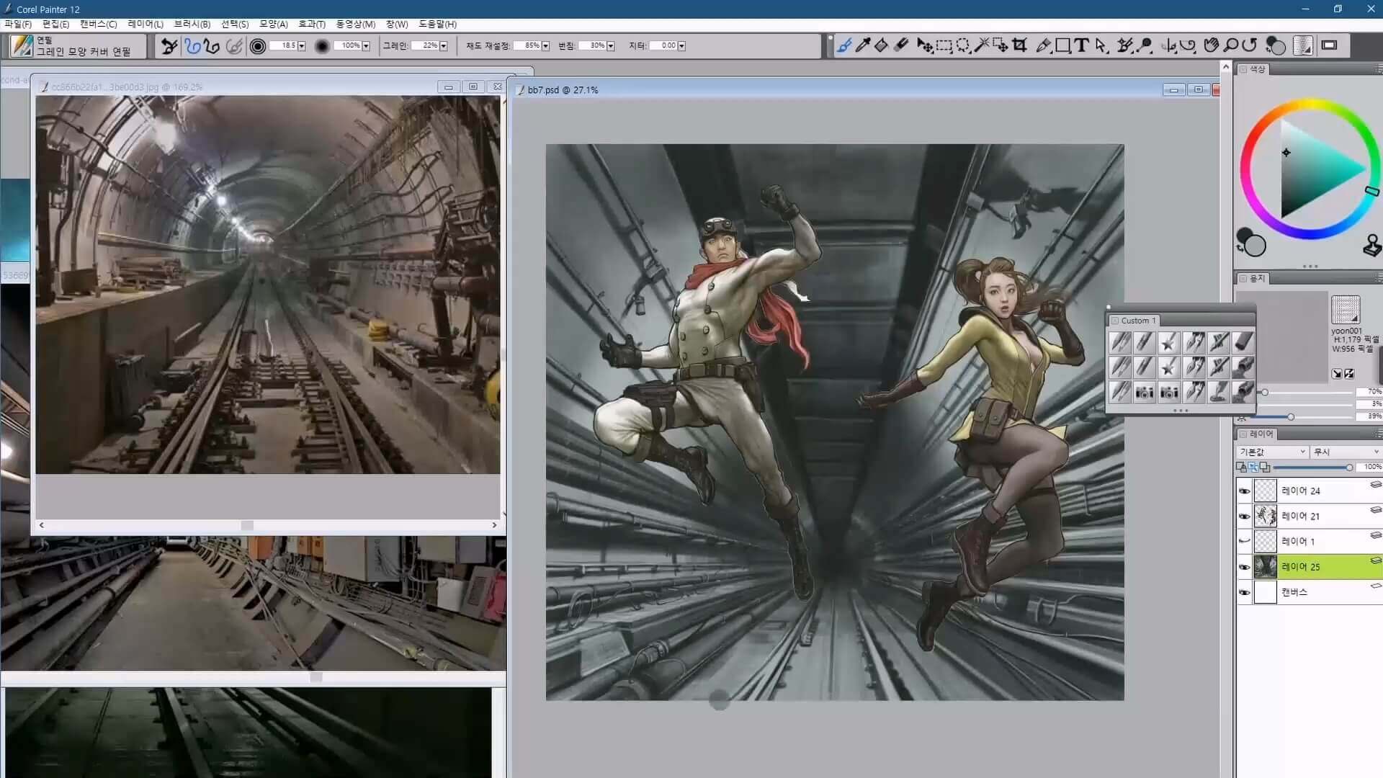This screenshot has height=778, width=1383.
Task: Select the Paint Bucket tool
Action: click(x=881, y=45)
